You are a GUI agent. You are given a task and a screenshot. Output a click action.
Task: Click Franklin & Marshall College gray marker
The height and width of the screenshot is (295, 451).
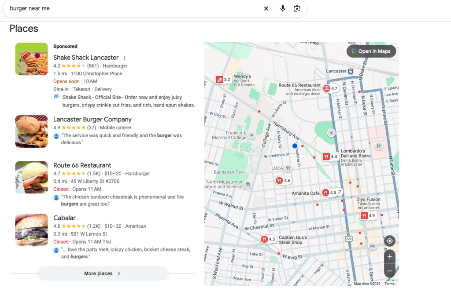point(251,135)
